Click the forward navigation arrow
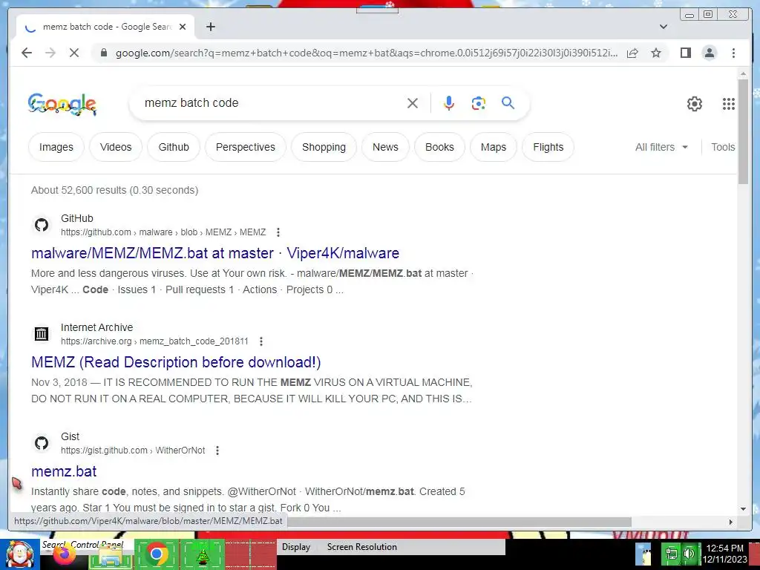Screen dimensions: 760x570 click(x=50, y=53)
